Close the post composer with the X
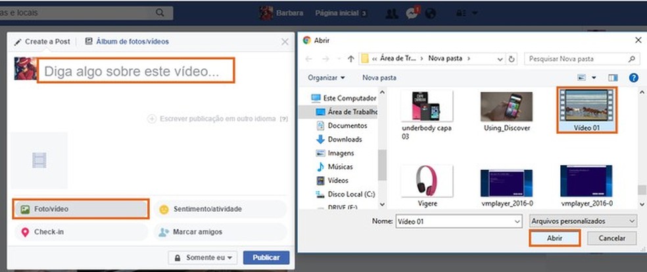This screenshot has height=272, width=647. pyautogui.click(x=285, y=41)
